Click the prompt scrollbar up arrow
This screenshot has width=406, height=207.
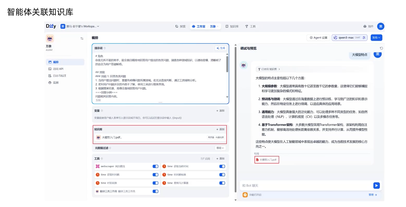pos(227,54)
